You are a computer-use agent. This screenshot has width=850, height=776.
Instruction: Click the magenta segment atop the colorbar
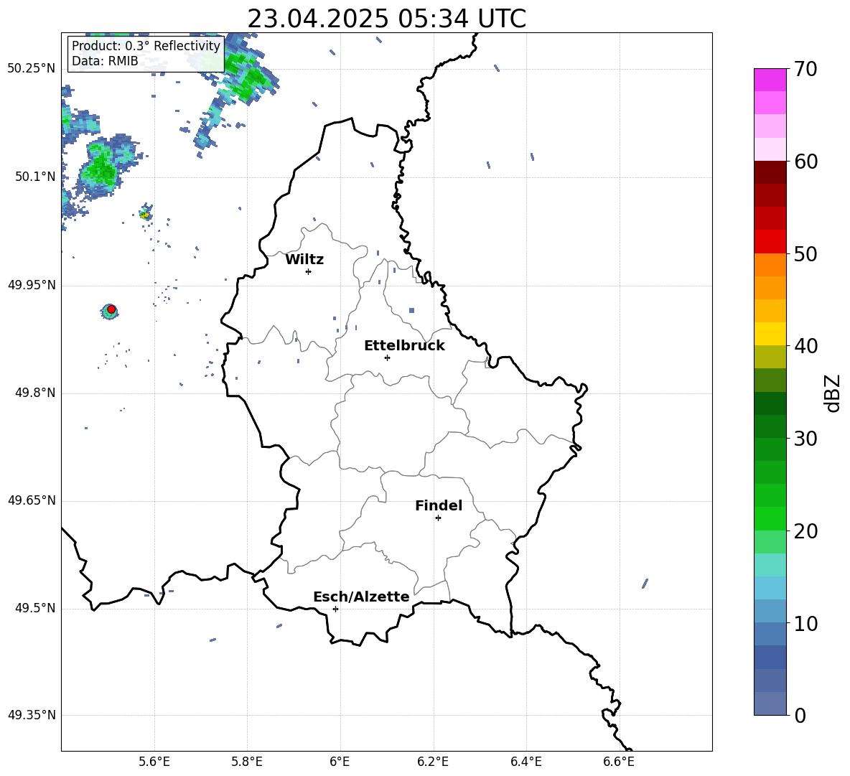pyautogui.click(x=770, y=80)
